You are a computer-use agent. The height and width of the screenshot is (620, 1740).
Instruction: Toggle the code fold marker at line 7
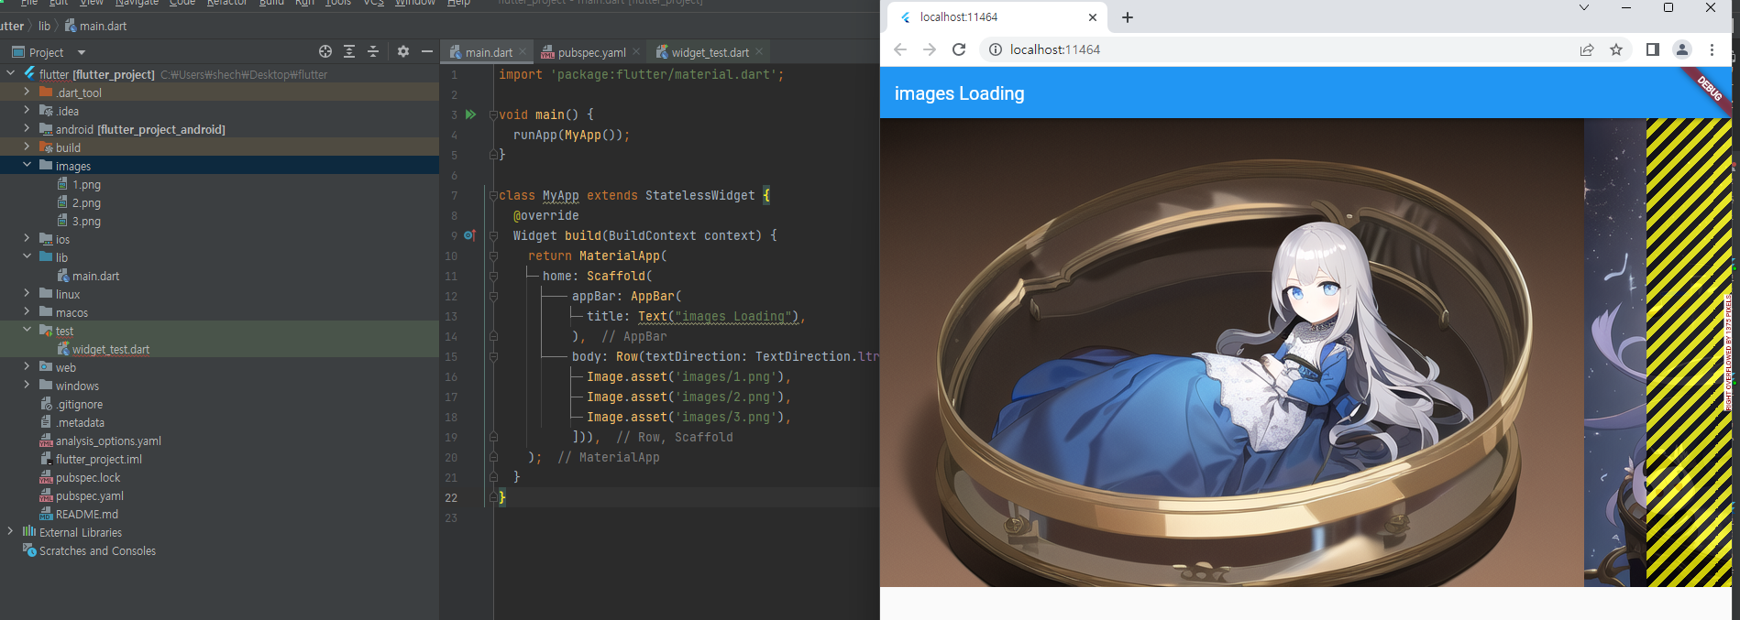click(493, 195)
